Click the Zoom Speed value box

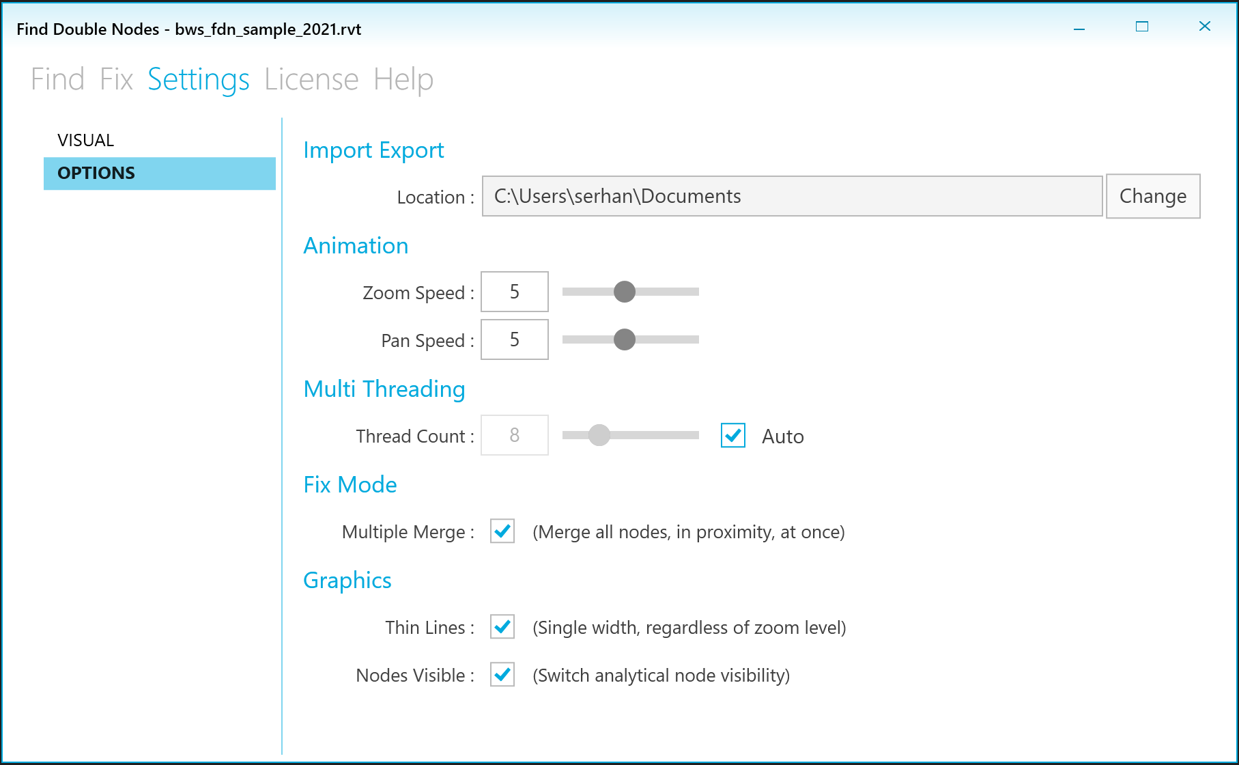point(515,292)
